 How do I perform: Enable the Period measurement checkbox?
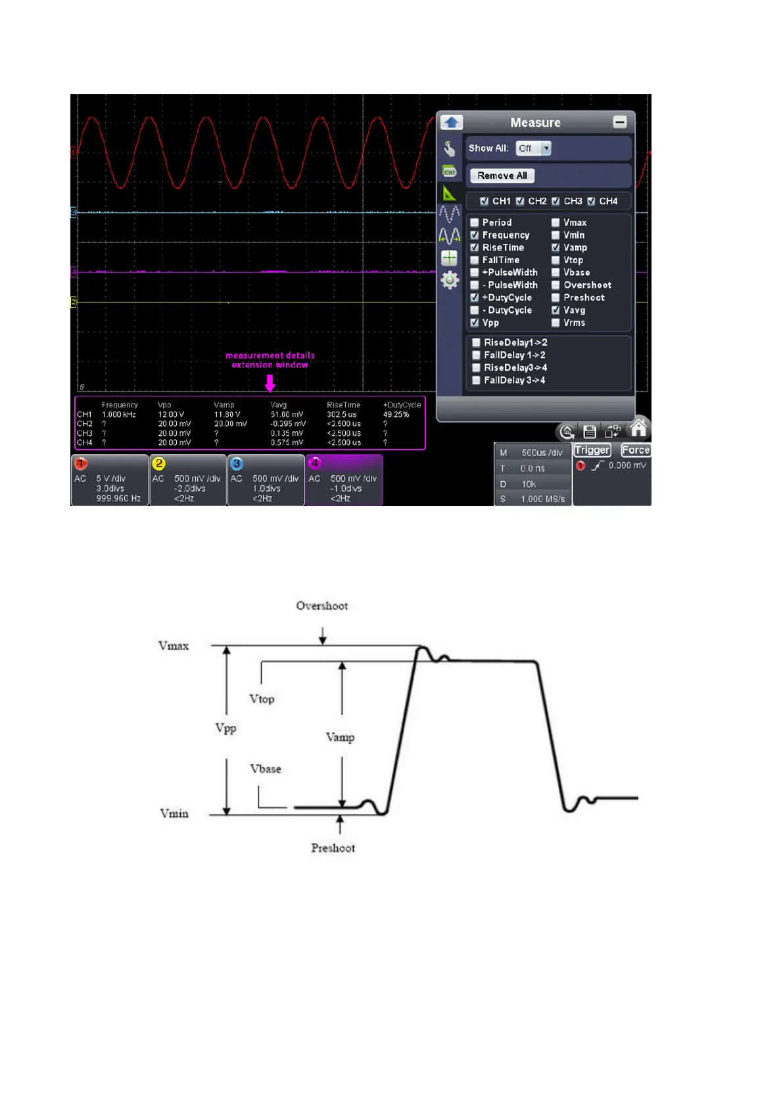coord(475,223)
